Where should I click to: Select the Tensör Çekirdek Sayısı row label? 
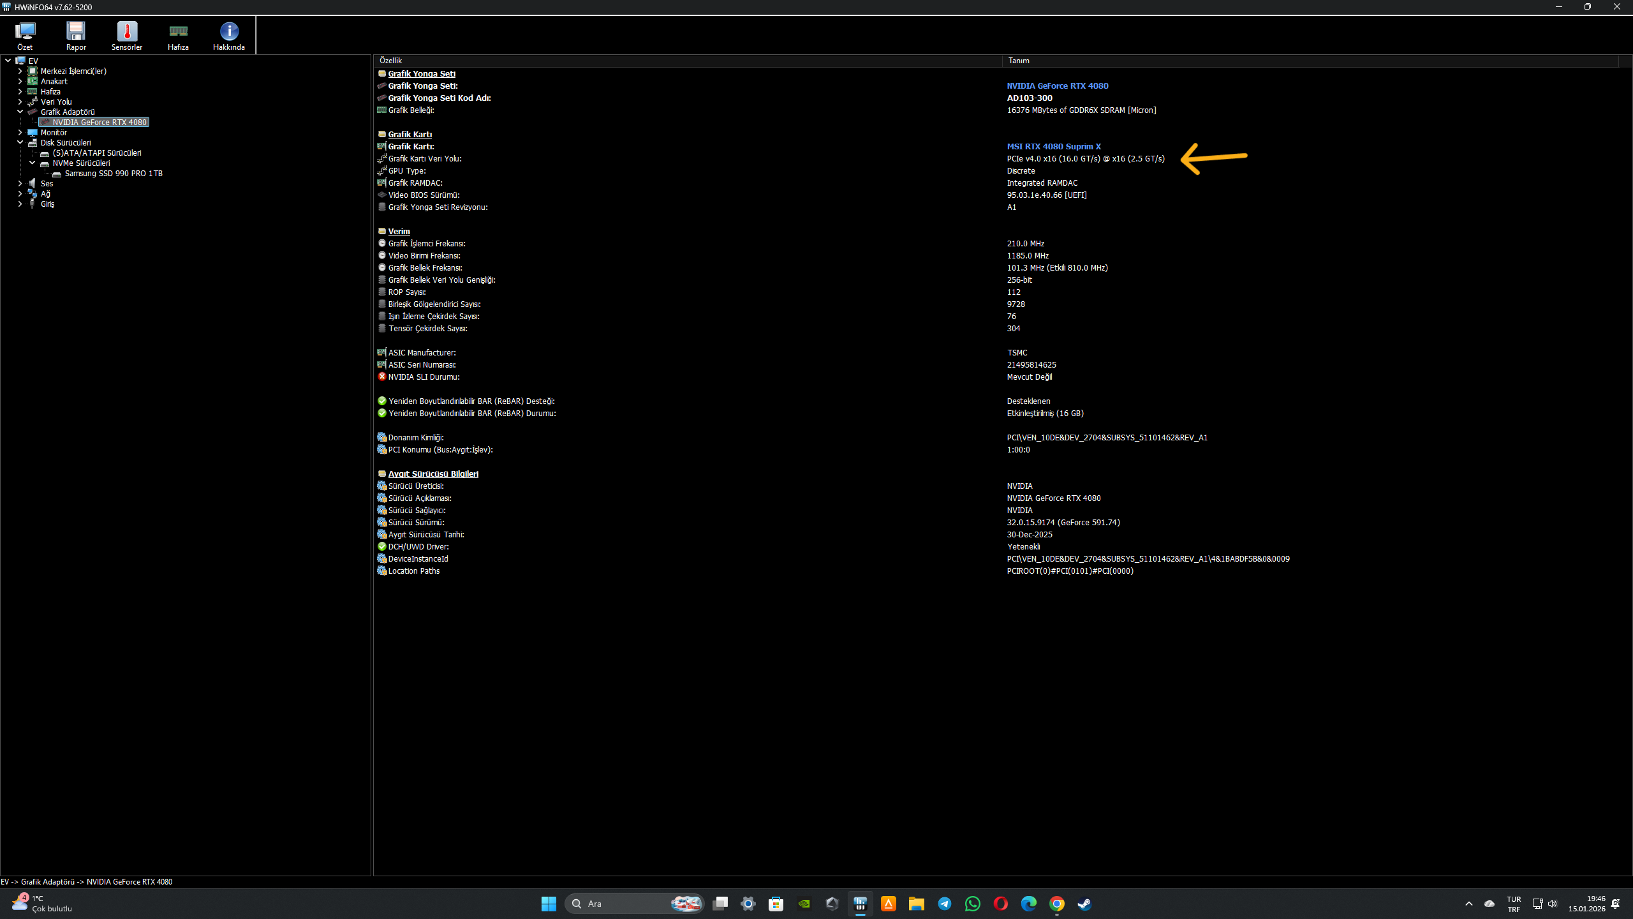coord(427,328)
